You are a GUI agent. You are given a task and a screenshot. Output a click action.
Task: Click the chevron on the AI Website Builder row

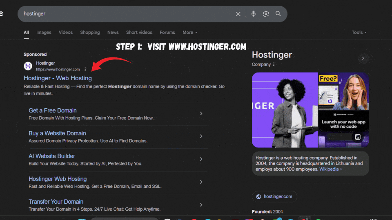tap(201, 159)
